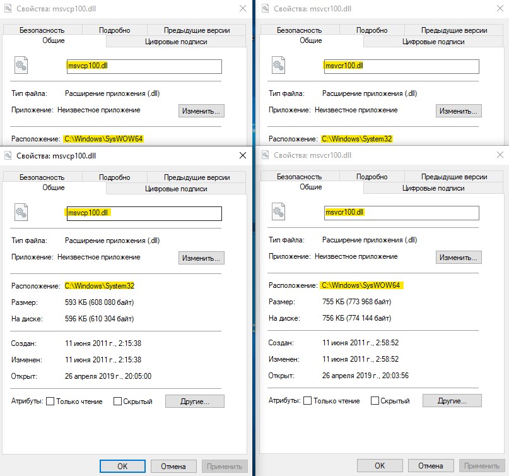
Task: Focus file name field in msvcp100.dll SysWOW64 window
Action: (x=144, y=66)
